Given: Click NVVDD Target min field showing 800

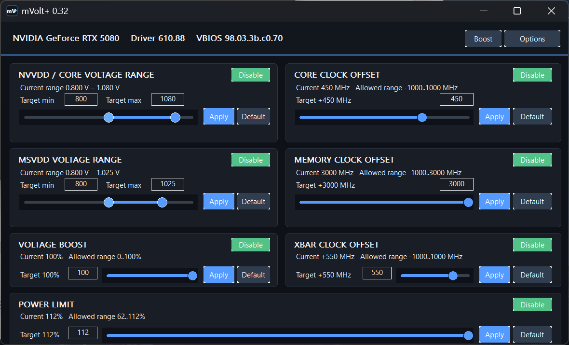Looking at the screenshot, I should (81, 99).
